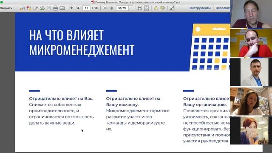The height and width of the screenshot is (153, 272).
Task: Click the fit full page icon
Action: [x=147, y=8]
